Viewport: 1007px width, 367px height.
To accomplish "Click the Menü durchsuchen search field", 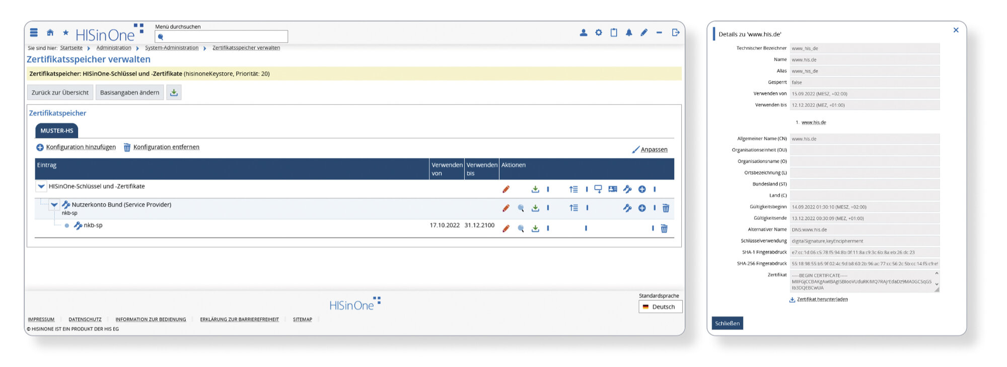I will 222,37.
